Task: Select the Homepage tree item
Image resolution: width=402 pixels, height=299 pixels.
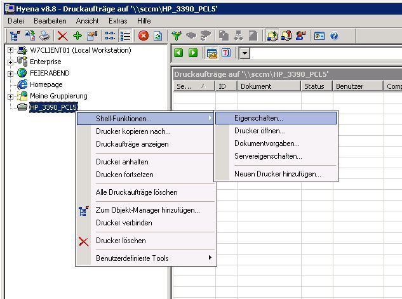Action: tap(46, 84)
